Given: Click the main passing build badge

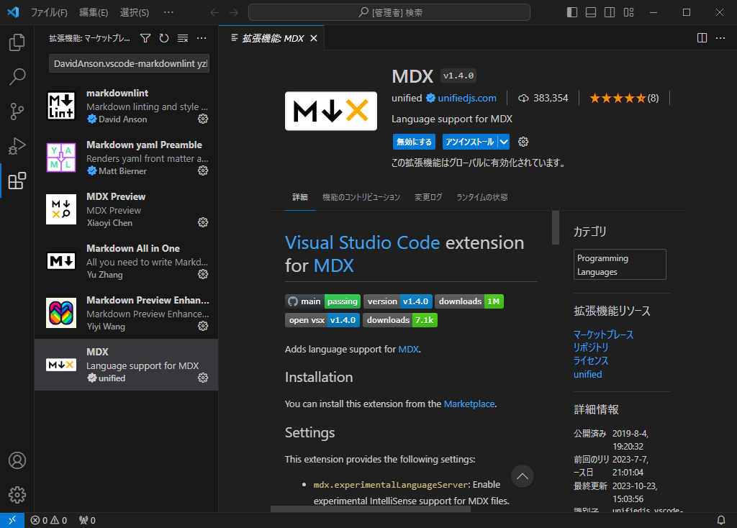Looking at the screenshot, I should pos(323,301).
